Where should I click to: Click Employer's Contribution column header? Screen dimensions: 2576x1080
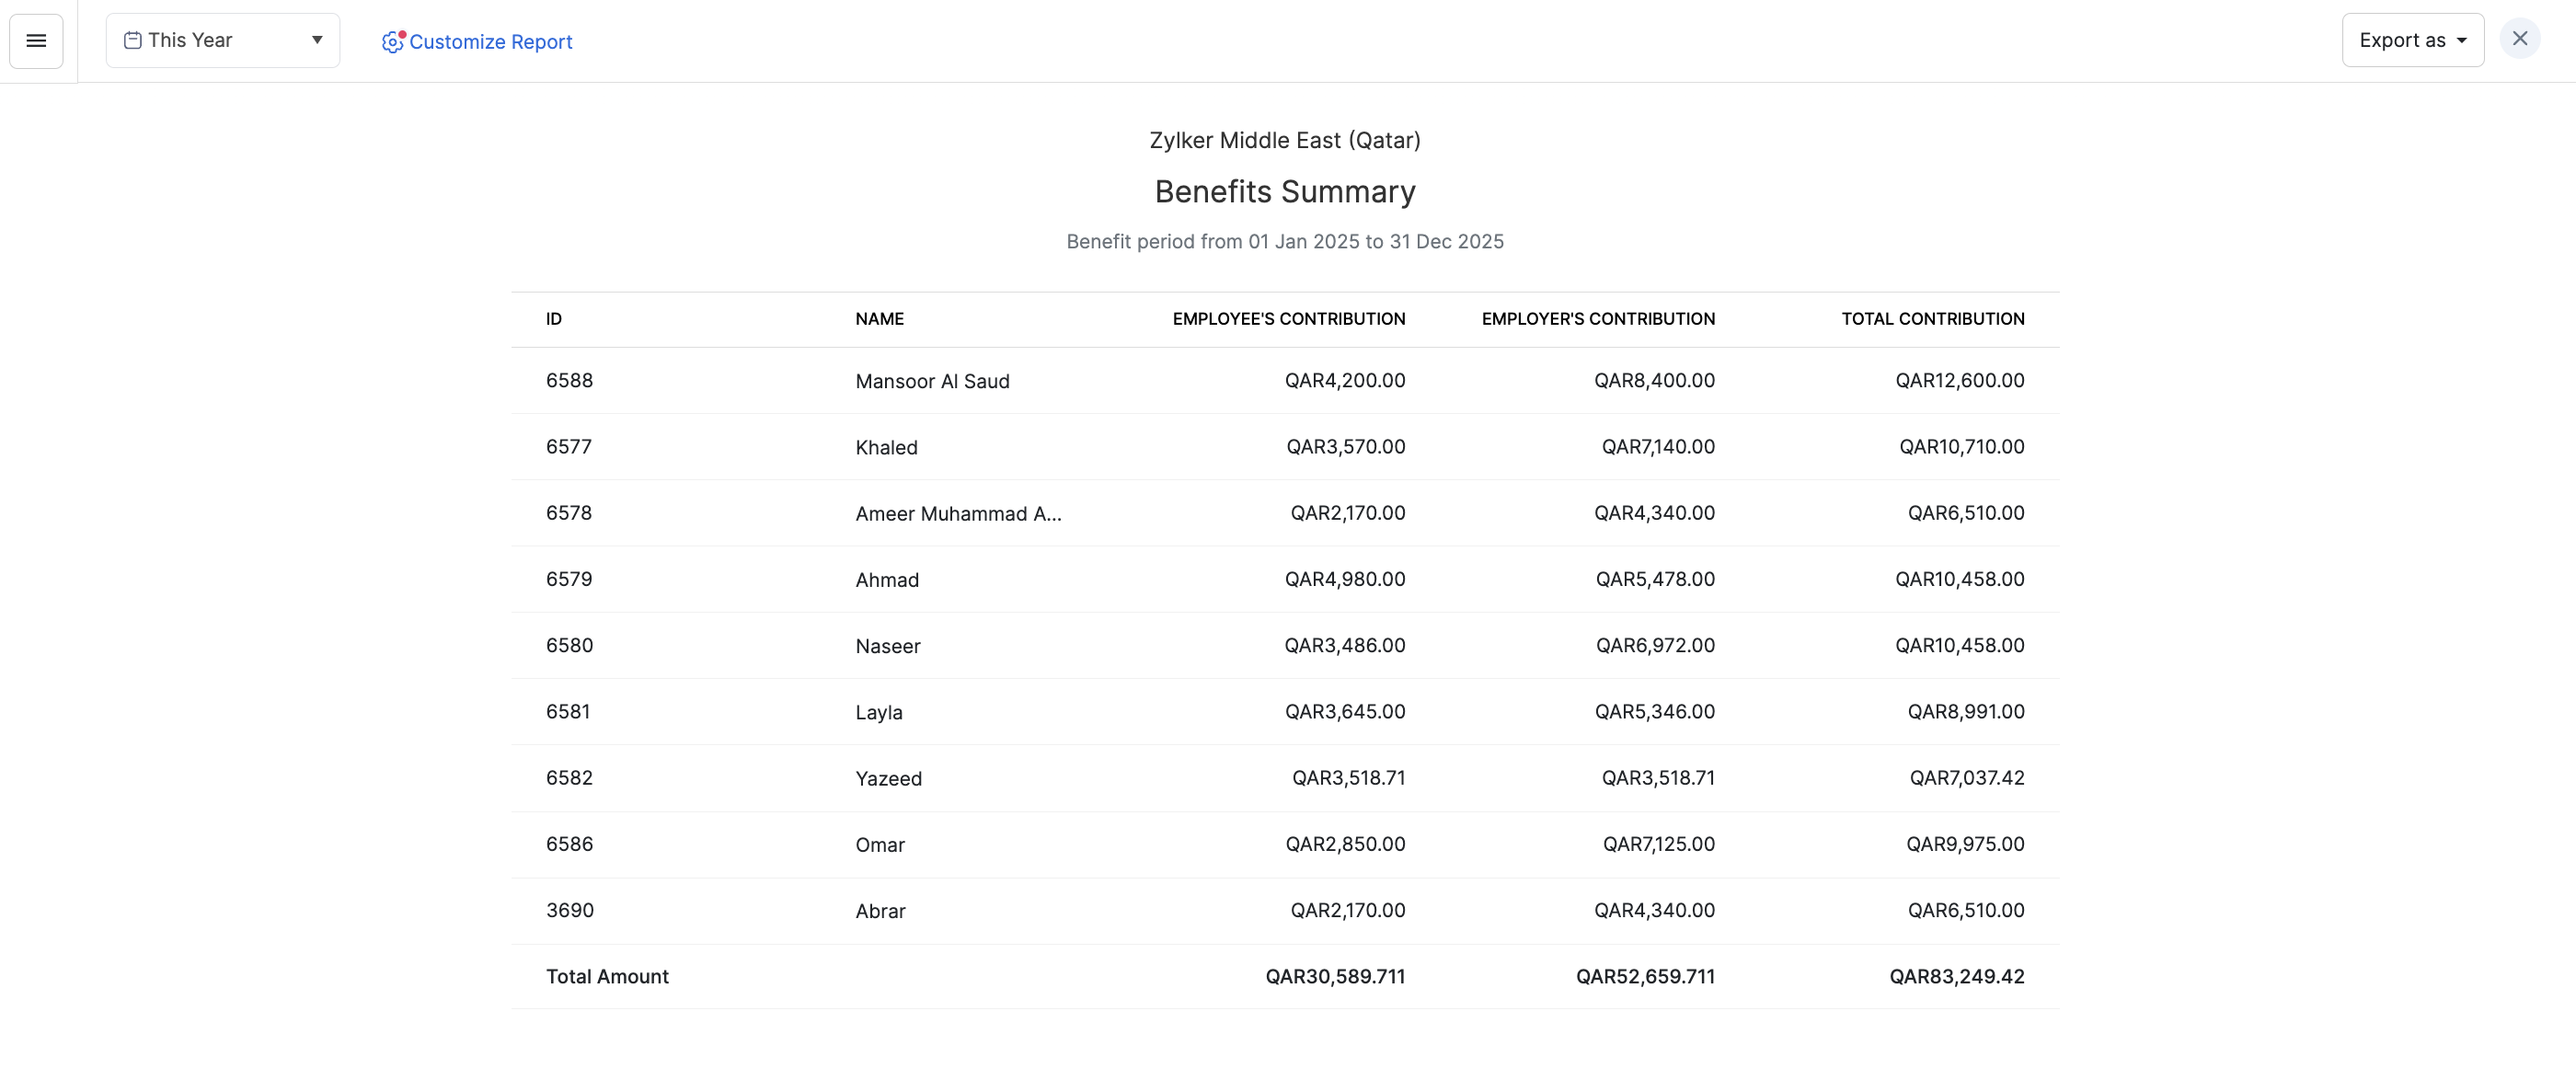tap(1597, 319)
